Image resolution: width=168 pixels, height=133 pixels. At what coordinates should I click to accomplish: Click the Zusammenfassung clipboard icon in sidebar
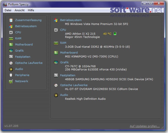pos(11,20)
